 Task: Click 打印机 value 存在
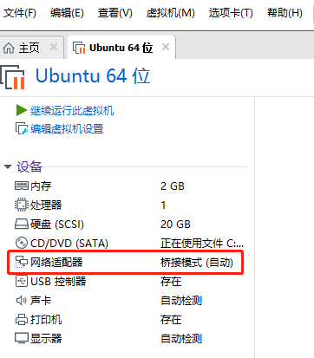tap(171, 320)
